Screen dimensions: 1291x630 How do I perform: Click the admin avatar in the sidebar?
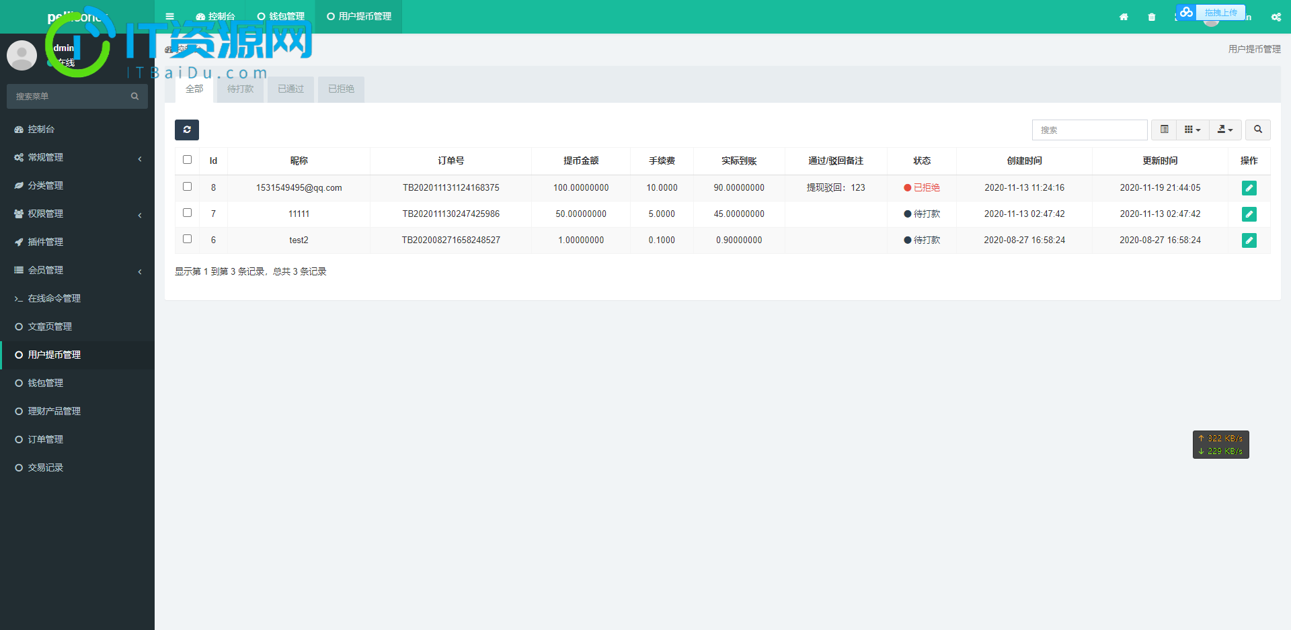pyautogui.click(x=22, y=55)
